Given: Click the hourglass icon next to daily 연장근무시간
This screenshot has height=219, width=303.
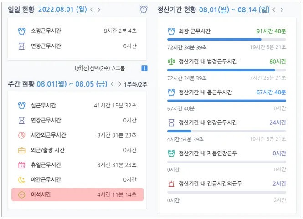Looking at the screenshot, I should point(21,46).
